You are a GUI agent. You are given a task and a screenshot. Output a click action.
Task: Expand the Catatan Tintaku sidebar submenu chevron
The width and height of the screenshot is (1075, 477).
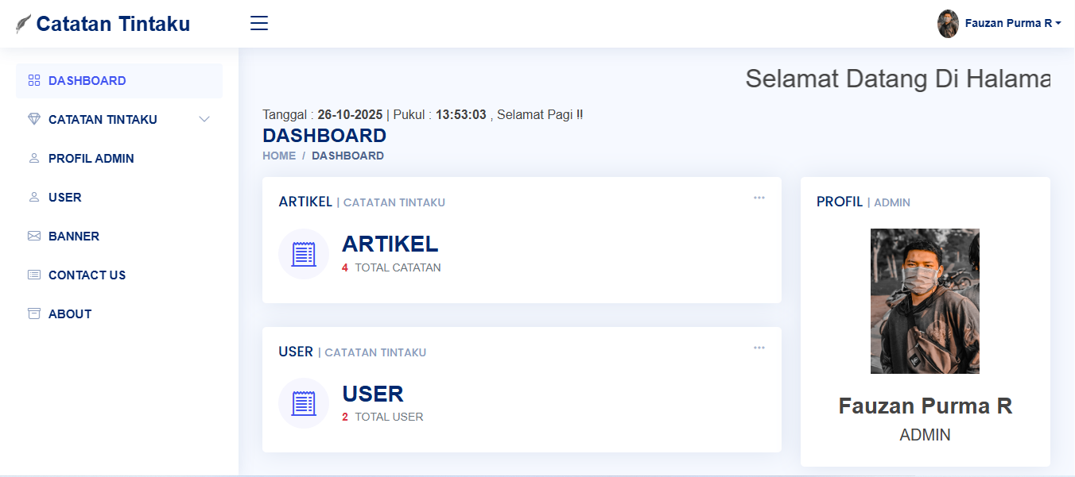pos(204,120)
